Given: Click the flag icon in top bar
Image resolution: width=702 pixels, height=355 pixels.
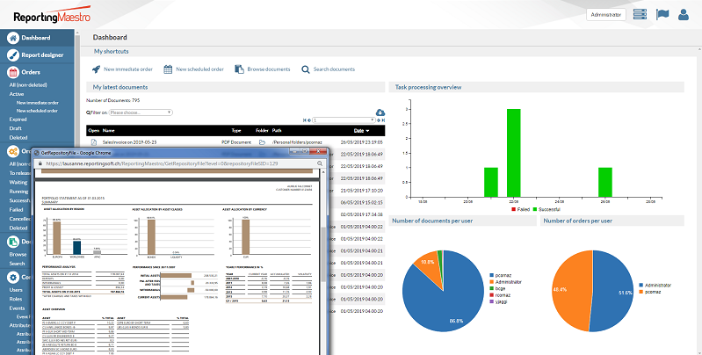Looking at the screenshot, I should tap(662, 15).
